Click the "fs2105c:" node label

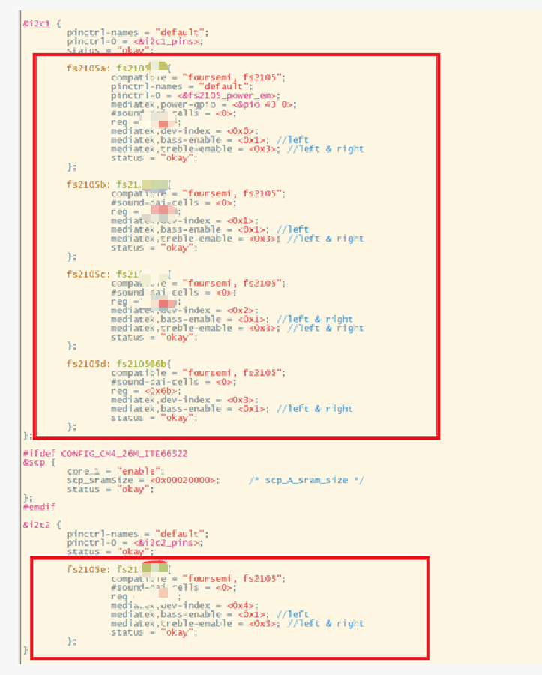click(88, 274)
